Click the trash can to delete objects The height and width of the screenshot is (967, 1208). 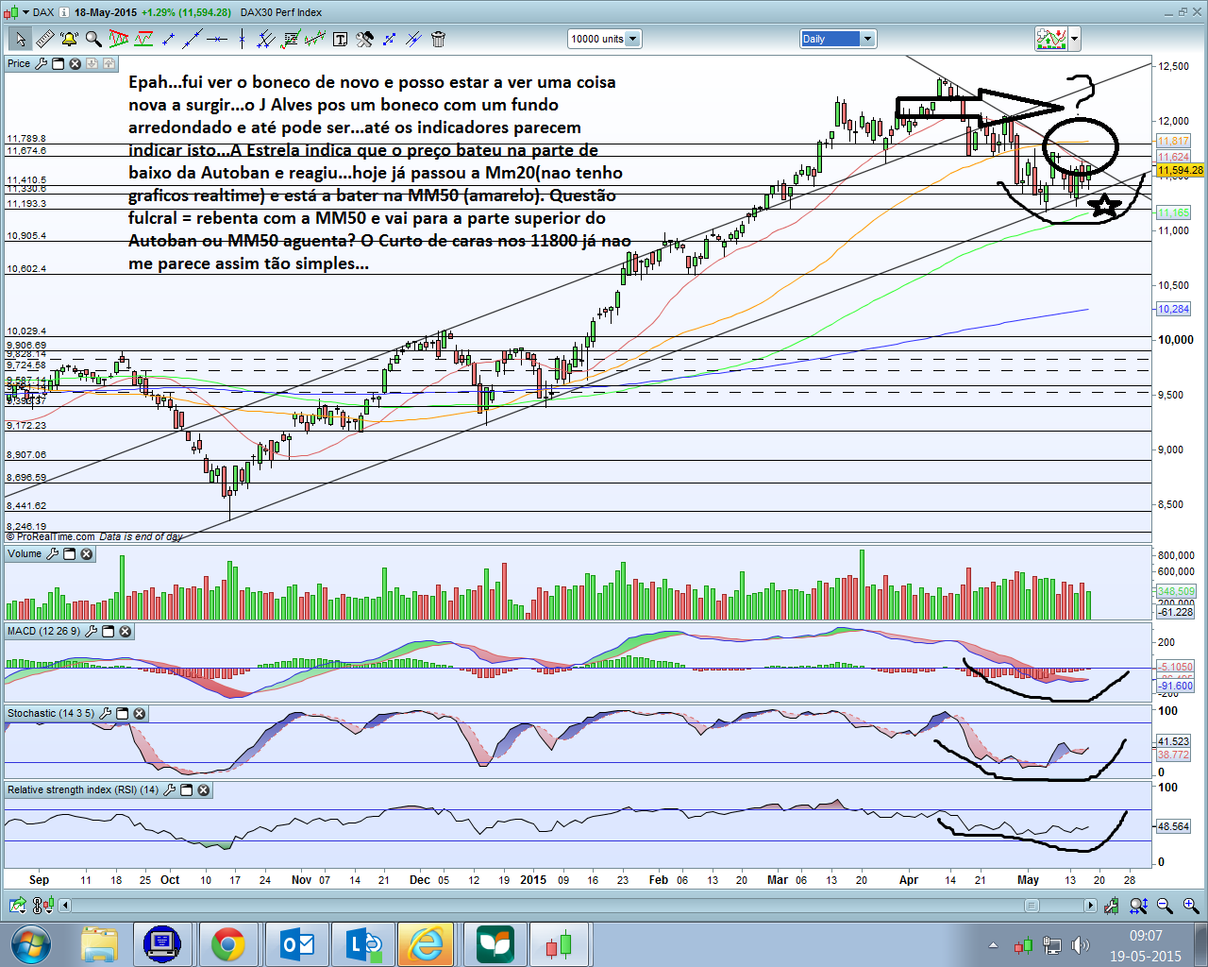(438, 39)
